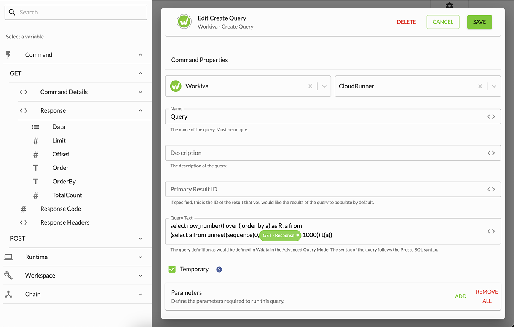Viewport: 514px width, 327px height.
Task: Select the Response Headers variable
Action: 65,223
